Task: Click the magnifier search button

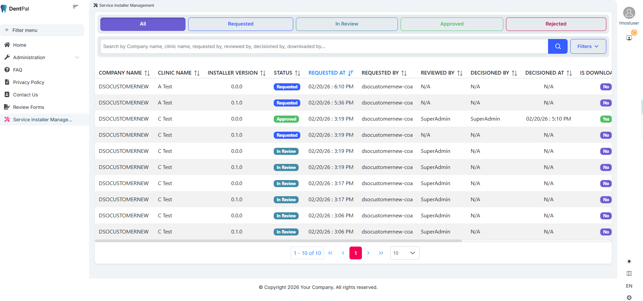Action: pyautogui.click(x=557, y=46)
